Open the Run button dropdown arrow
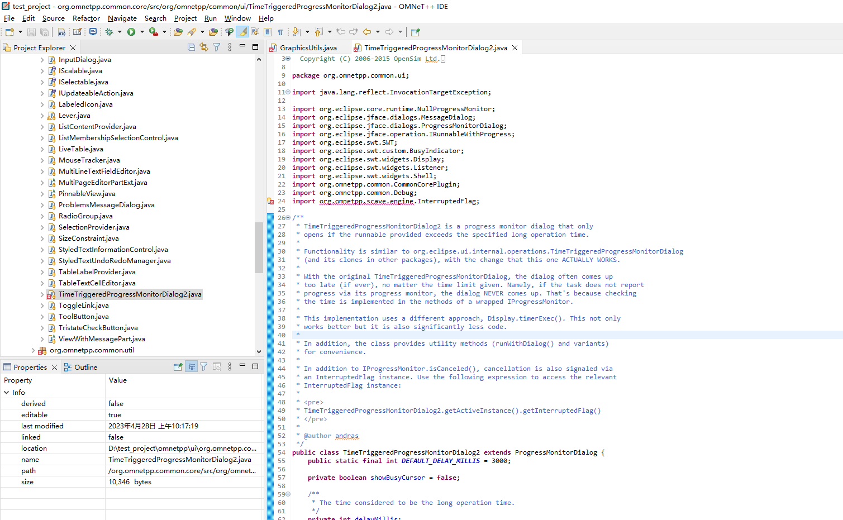The width and height of the screenshot is (843, 520). point(142,32)
